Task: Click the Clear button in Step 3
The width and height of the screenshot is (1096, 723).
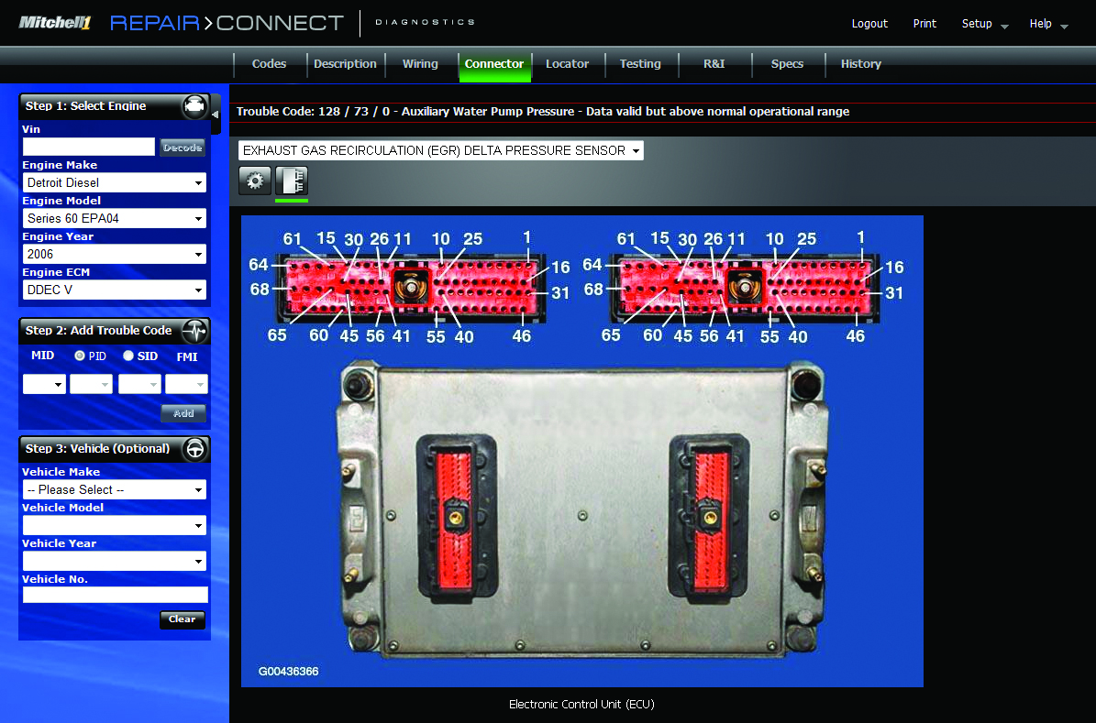Action: [182, 619]
